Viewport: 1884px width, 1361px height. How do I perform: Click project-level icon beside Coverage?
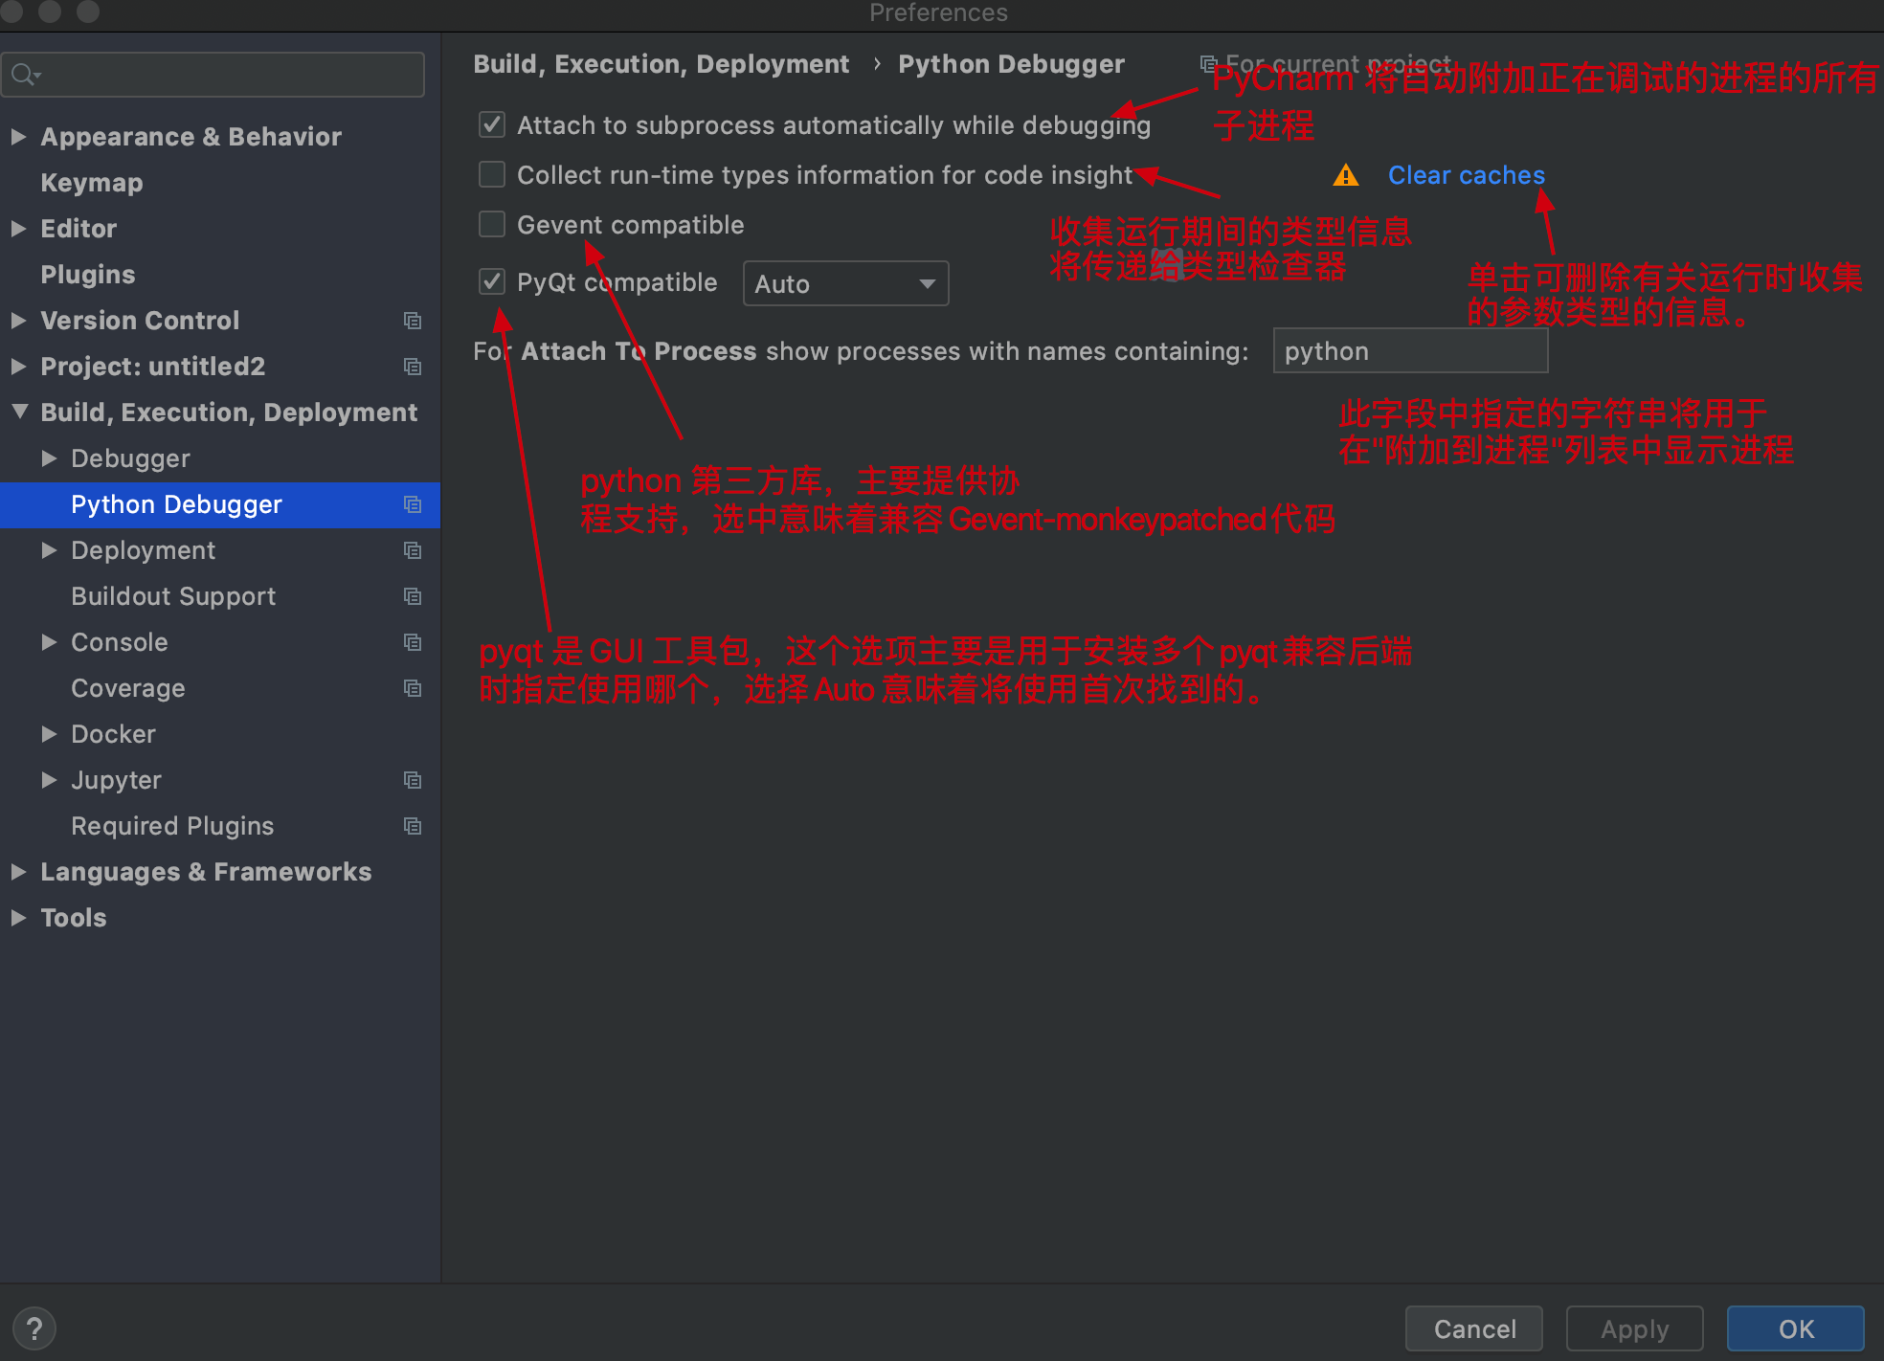pyautogui.click(x=413, y=688)
